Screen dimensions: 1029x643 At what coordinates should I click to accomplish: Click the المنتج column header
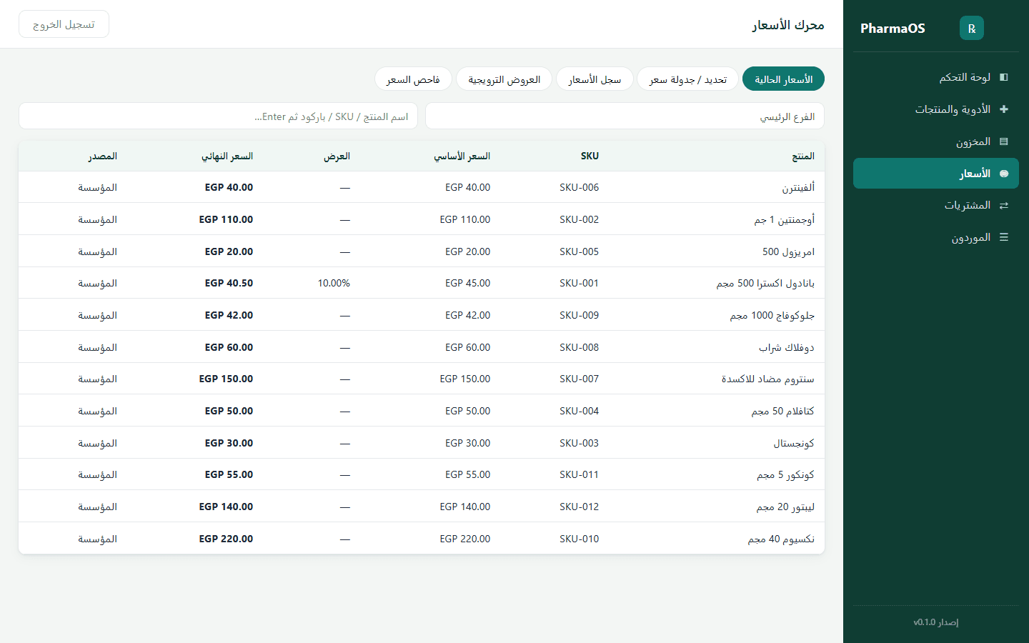click(803, 156)
